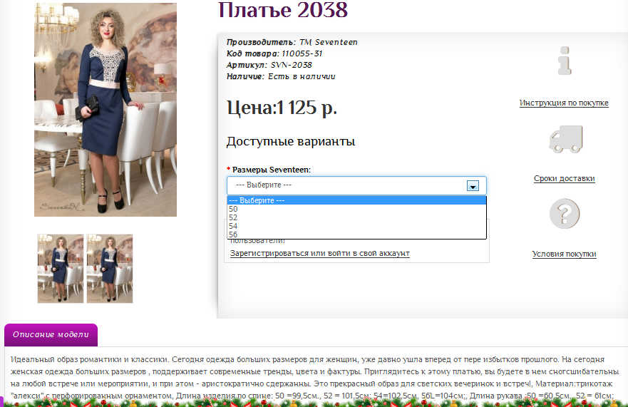Click the Производитель: TM Seventeen line
Screen dimensions: 628x407
point(292,42)
